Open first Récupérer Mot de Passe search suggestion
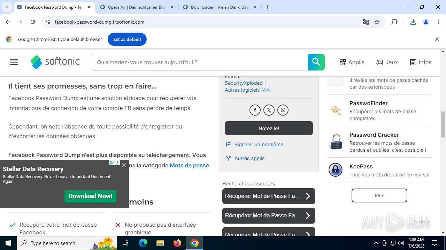This screenshot has height=250, width=446. [x=269, y=196]
